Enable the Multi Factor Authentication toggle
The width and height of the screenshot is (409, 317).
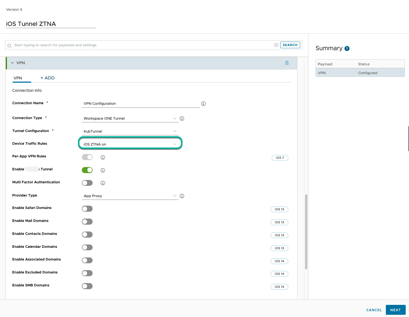click(87, 183)
